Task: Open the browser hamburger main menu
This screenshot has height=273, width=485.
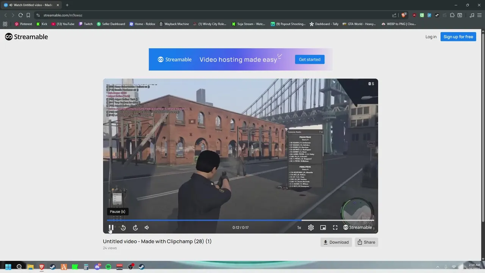Action: (479, 15)
